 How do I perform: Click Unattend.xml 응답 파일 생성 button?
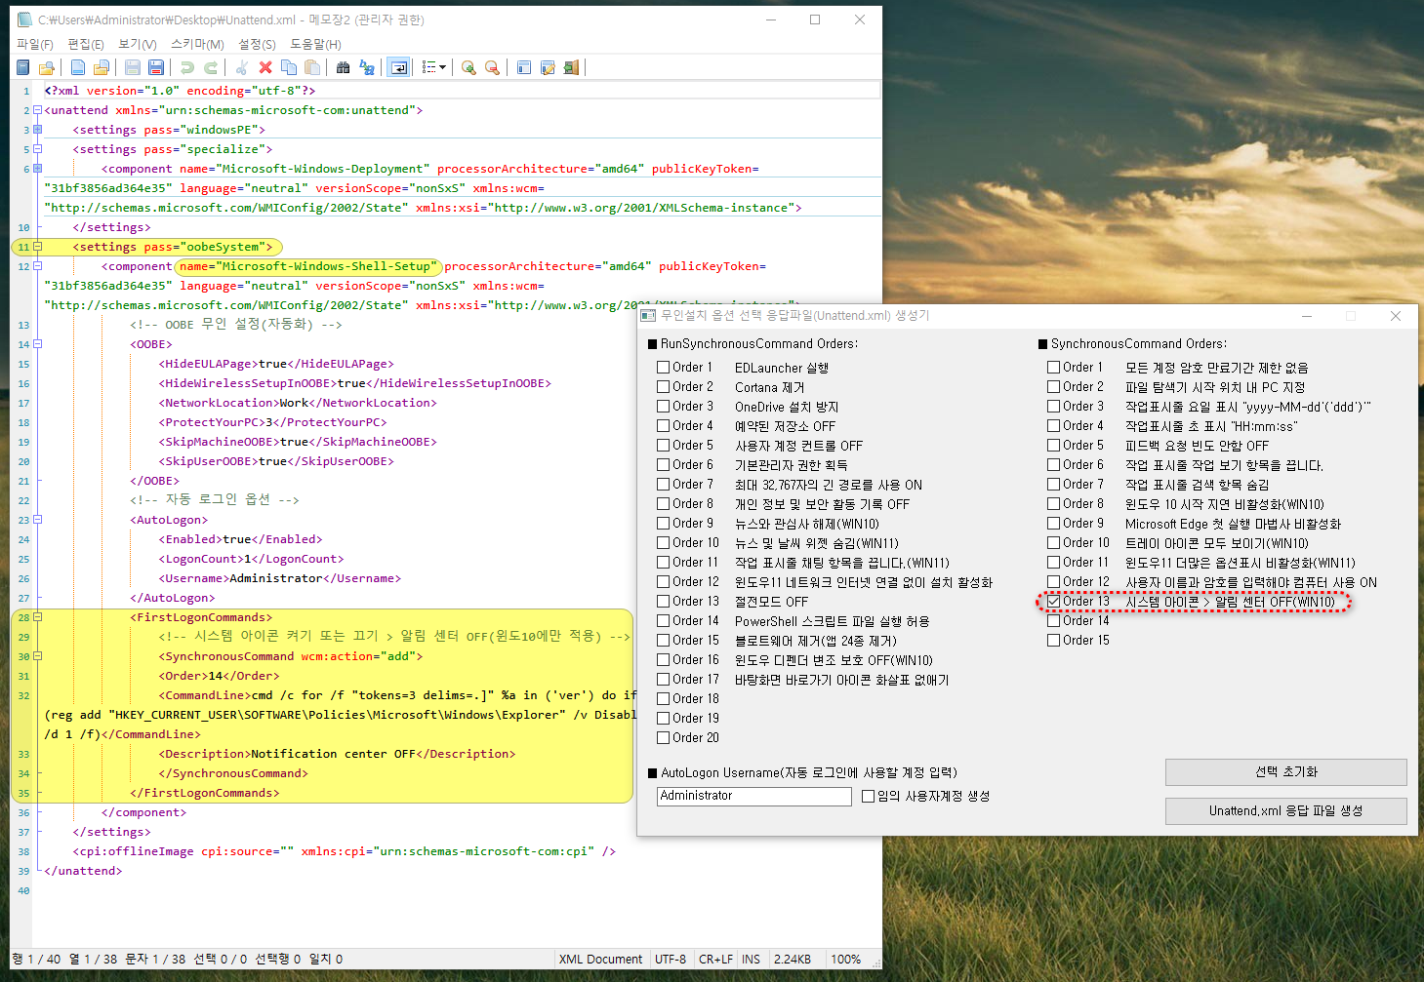point(1286,811)
